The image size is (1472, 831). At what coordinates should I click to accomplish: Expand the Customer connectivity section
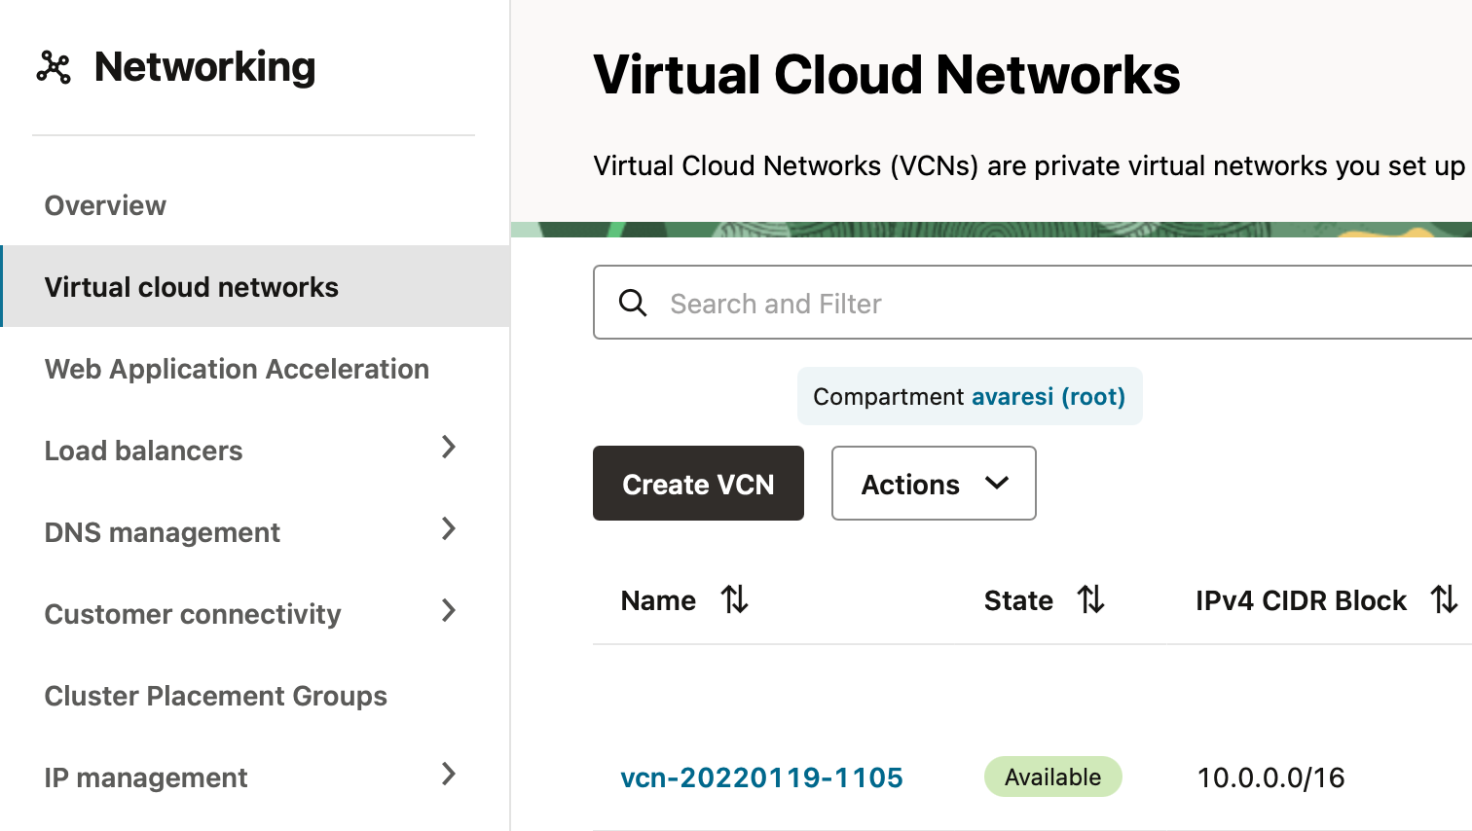pyautogui.click(x=448, y=612)
